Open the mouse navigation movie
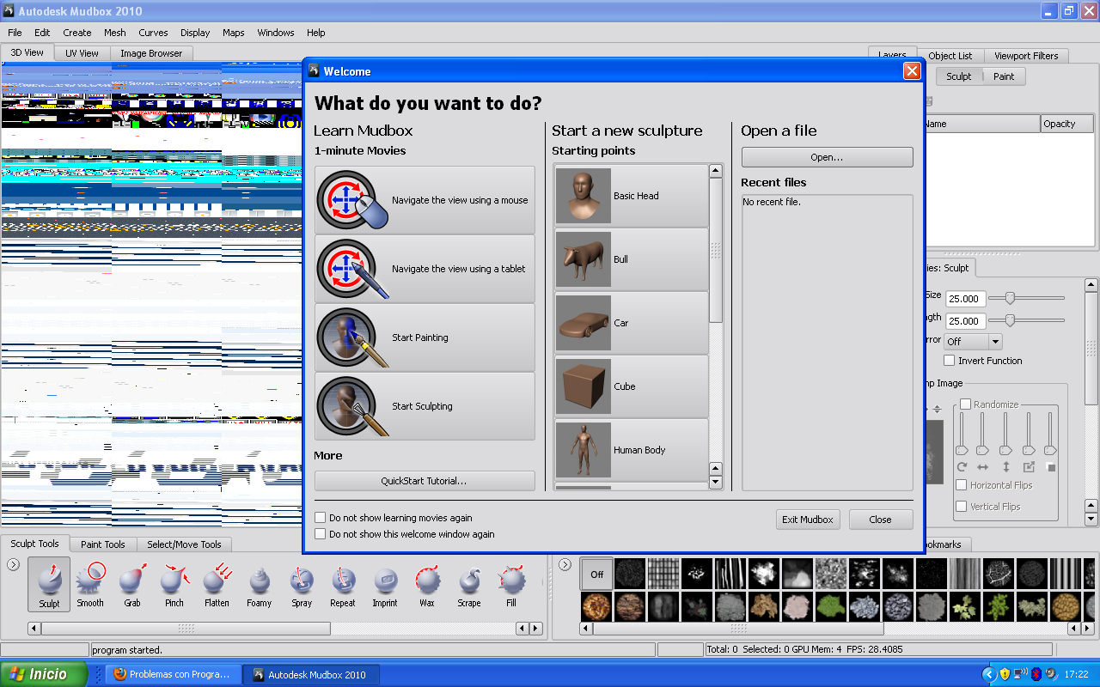 point(425,200)
